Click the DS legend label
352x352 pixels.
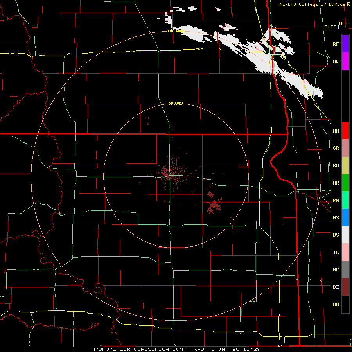(336, 235)
